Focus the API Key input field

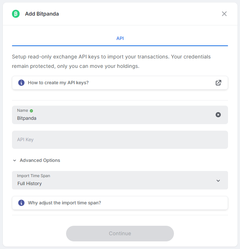point(120,140)
